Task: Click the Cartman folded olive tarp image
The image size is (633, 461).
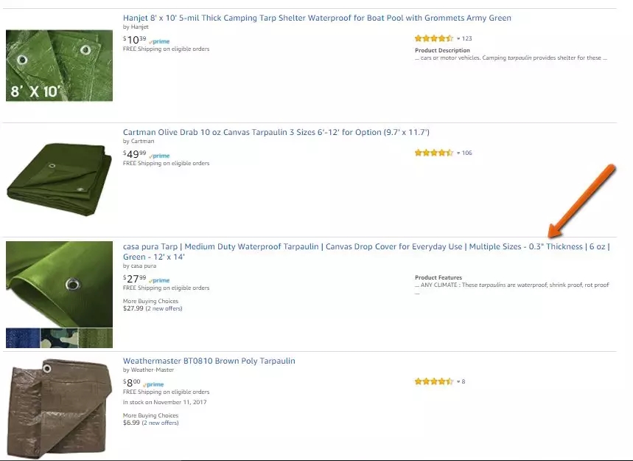Action: 60,179
